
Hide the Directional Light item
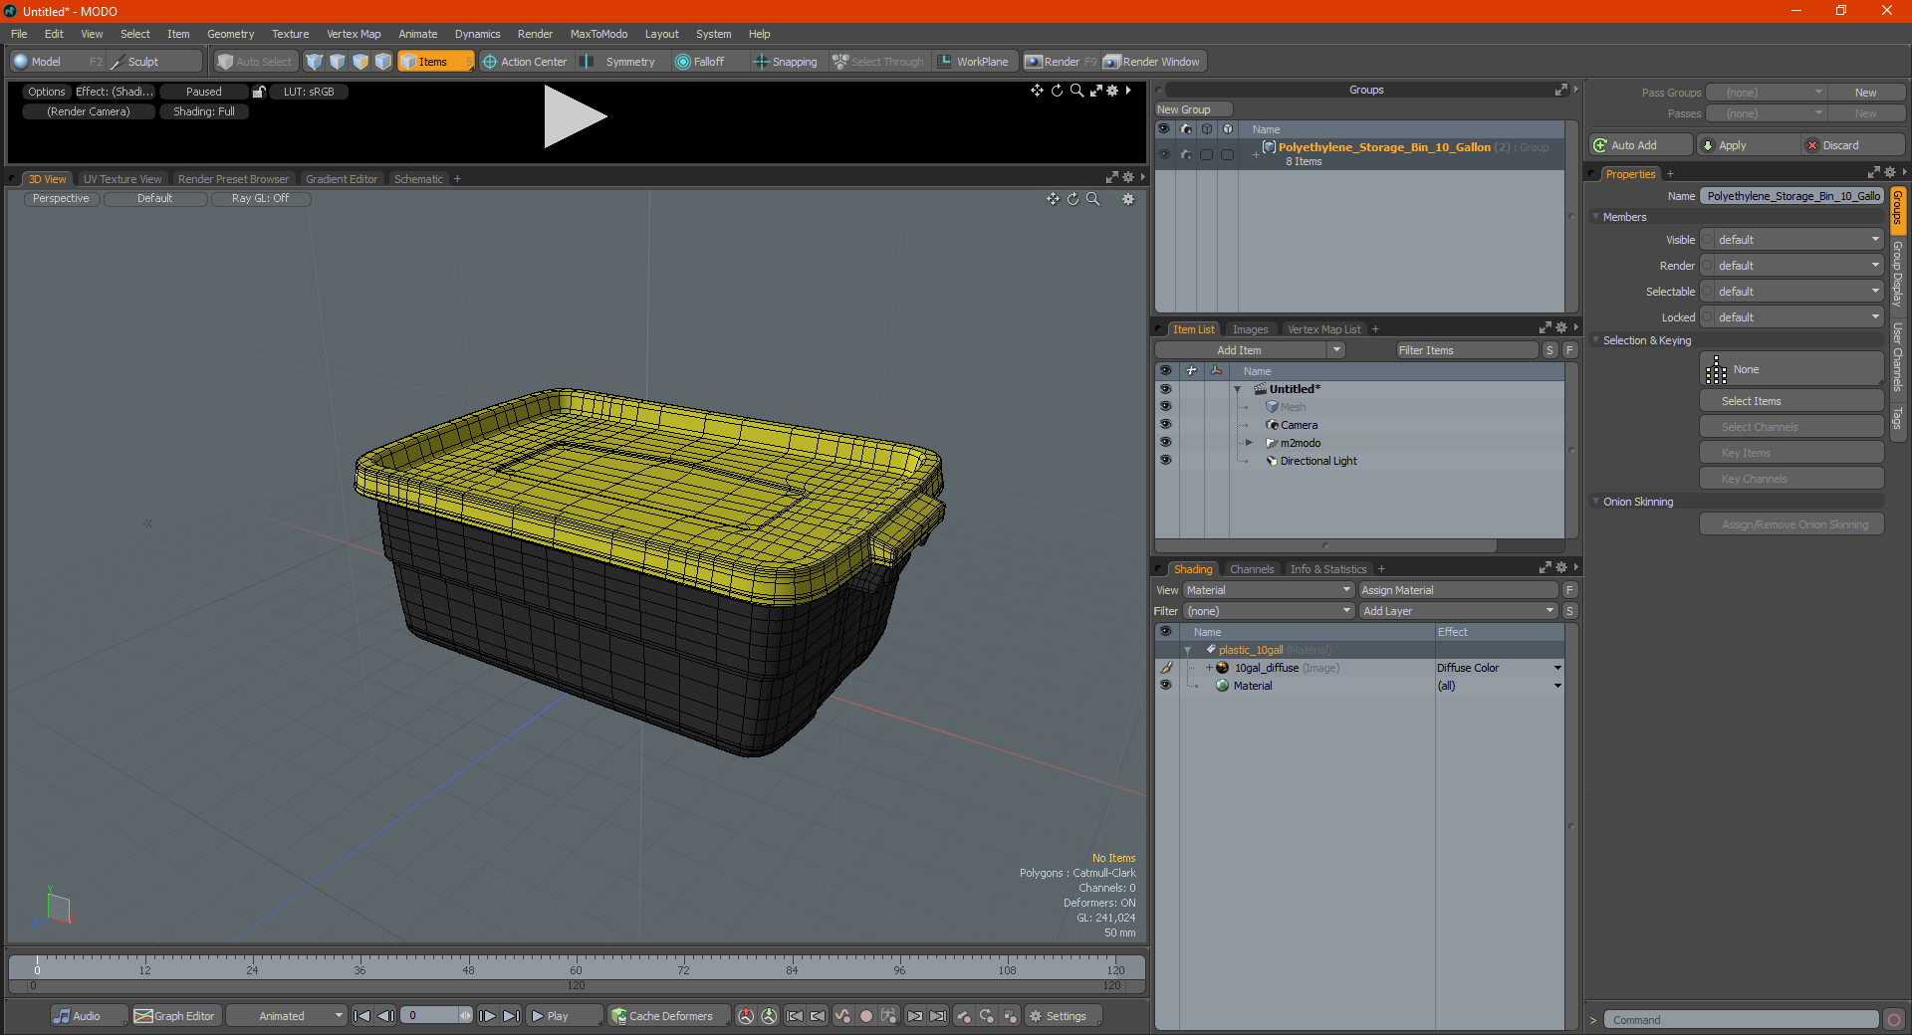point(1165,461)
